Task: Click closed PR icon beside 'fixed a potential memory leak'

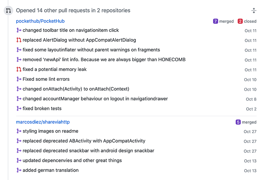Action: click(19, 69)
